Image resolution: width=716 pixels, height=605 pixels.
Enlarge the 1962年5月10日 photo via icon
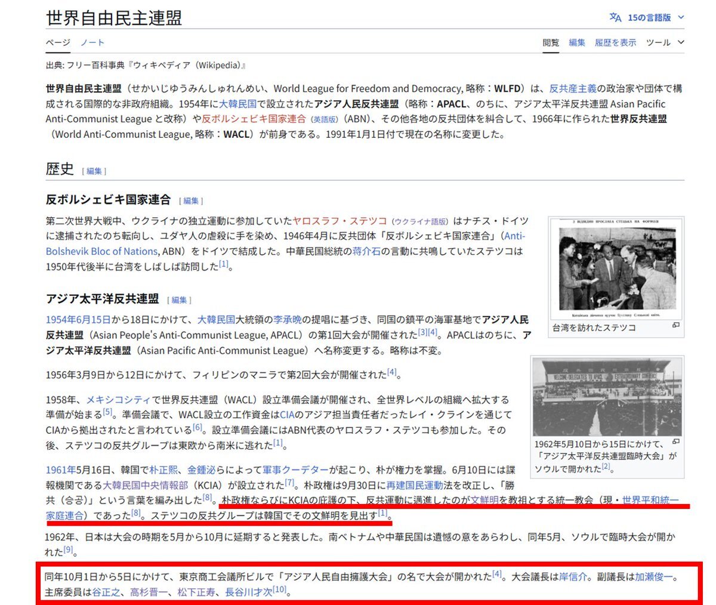point(676,442)
